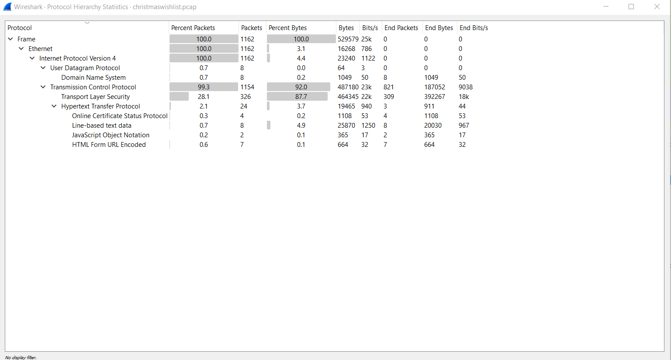Maximize the Protocol Hierarchy Statistics window
This screenshot has height=360, width=671.
(631, 7)
